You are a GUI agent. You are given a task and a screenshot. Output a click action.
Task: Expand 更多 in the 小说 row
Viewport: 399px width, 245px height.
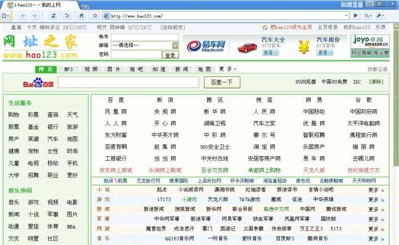[376, 190]
